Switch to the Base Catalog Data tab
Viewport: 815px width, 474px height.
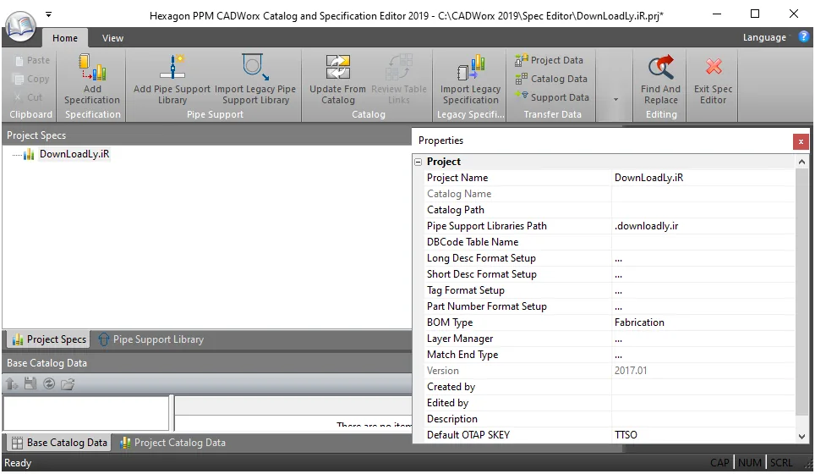[x=59, y=443]
